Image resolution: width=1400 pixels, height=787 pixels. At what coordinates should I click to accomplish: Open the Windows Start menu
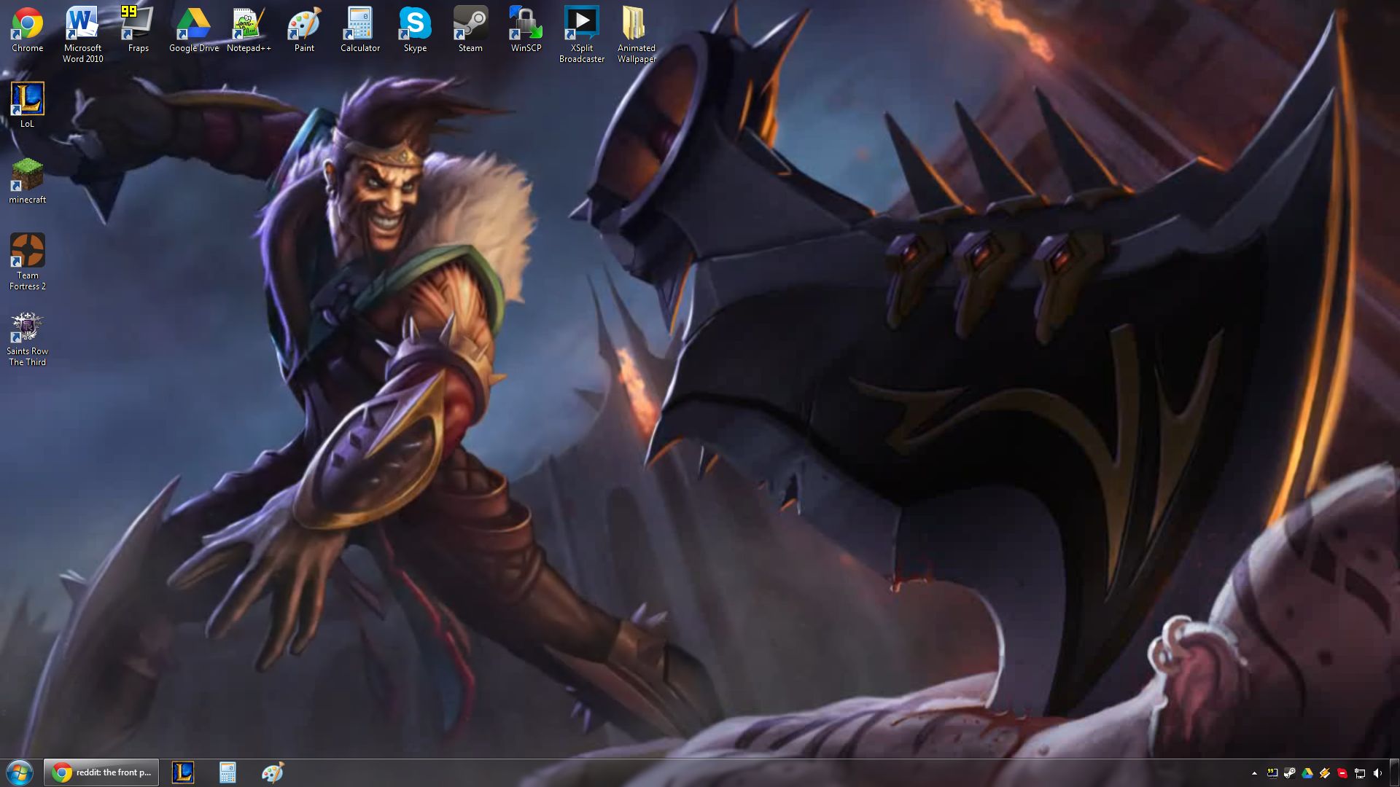(20, 772)
